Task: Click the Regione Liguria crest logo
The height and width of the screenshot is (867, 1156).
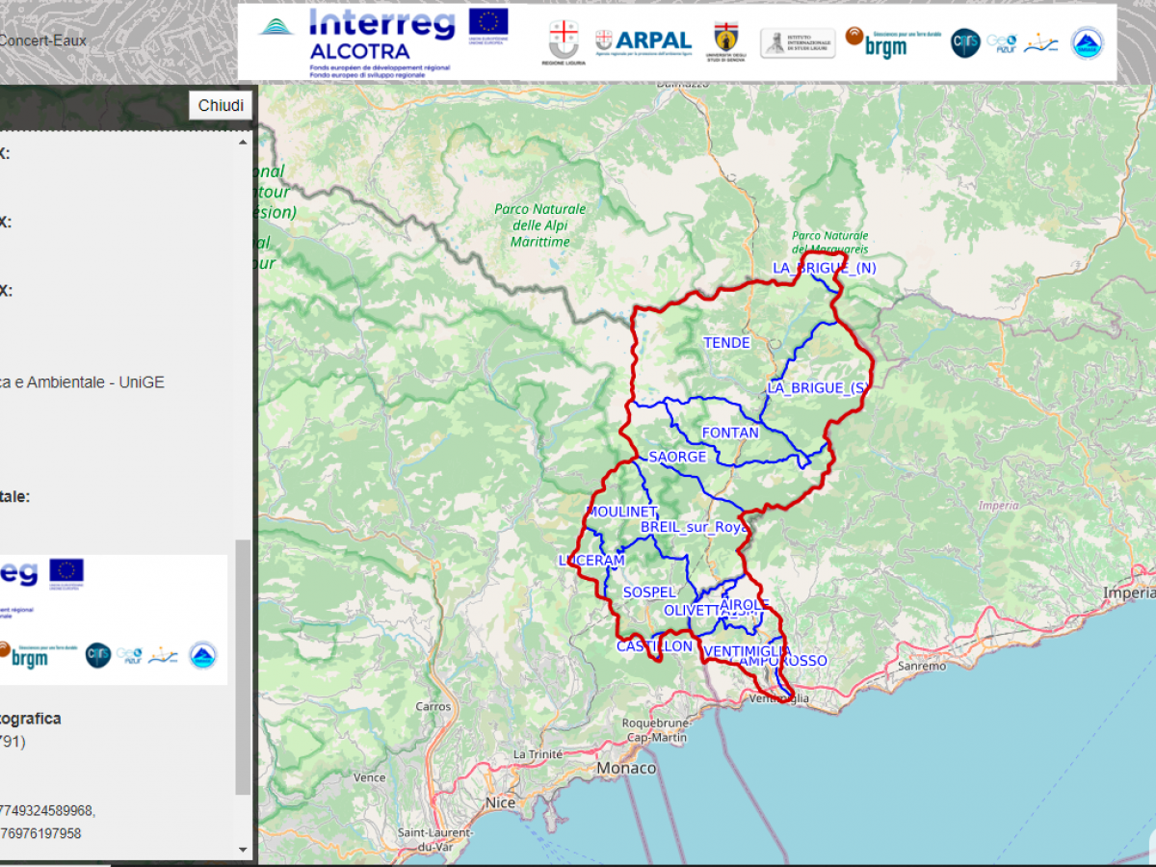Action: point(563,42)
